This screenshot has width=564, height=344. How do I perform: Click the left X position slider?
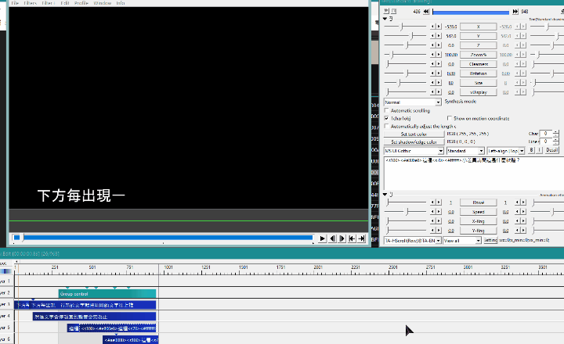click(x=406, y=27)
